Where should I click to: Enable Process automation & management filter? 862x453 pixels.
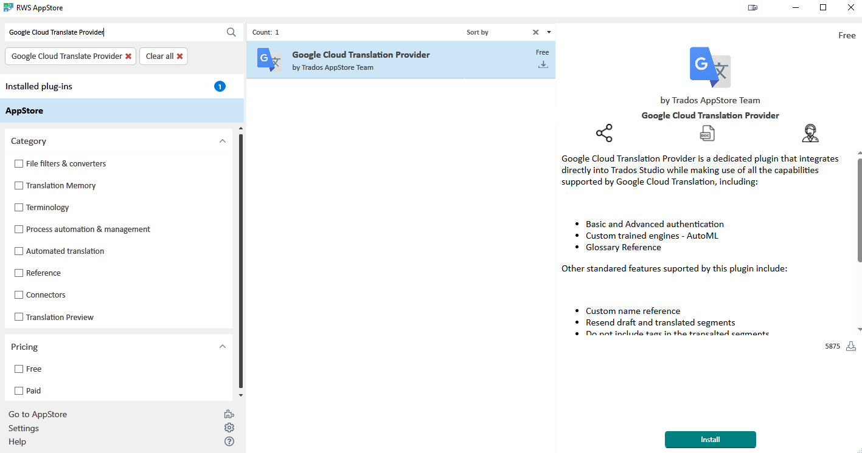coord(19,230)
